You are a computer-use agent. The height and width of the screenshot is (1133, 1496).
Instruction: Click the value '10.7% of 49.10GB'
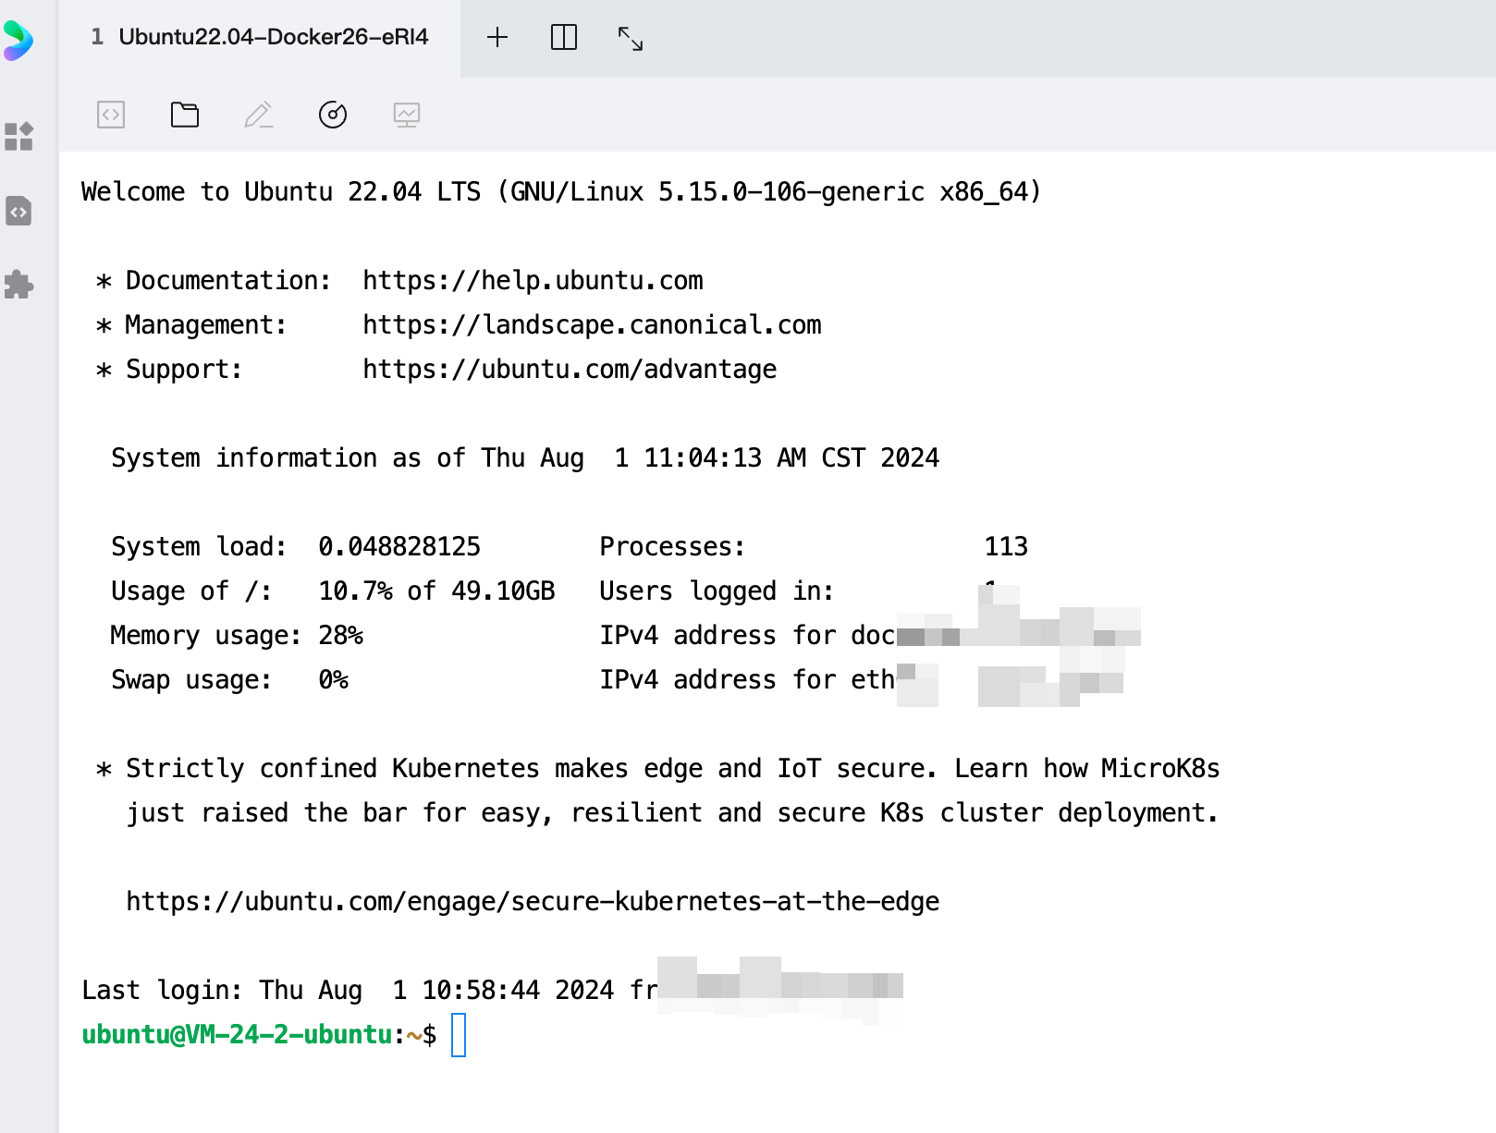pyautogui.click(x=436, y=591)
